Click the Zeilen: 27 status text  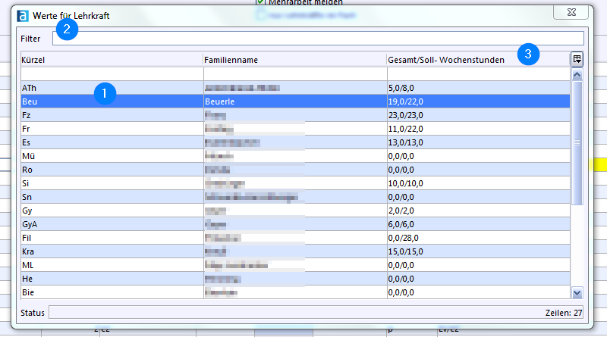point(564,313)
